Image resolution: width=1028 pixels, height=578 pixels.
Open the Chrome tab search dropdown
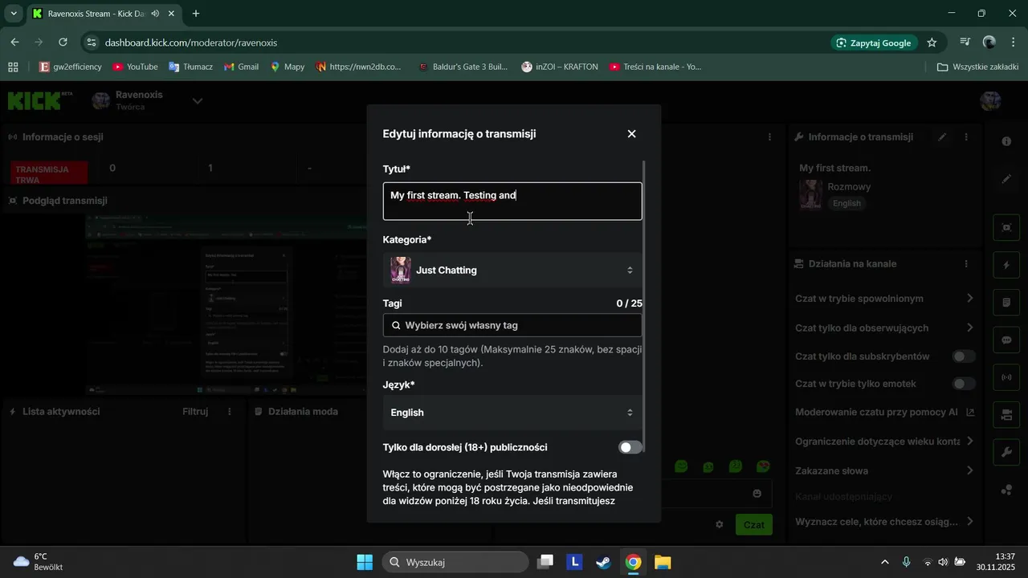(14, 14)
